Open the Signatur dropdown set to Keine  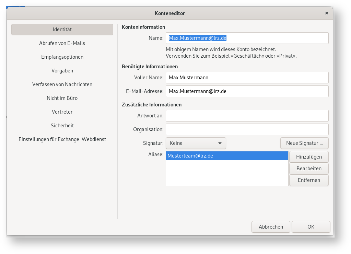pyautogui.click(x=196, y=143)
